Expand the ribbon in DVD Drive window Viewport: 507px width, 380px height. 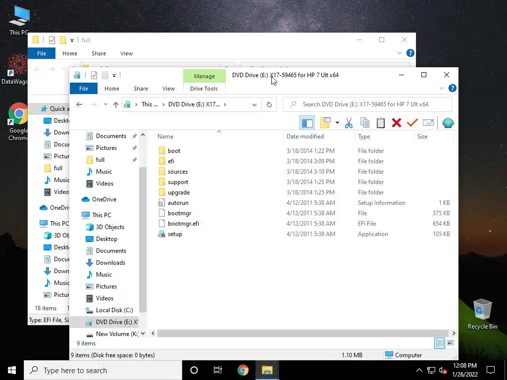click(x=442, y=88)
